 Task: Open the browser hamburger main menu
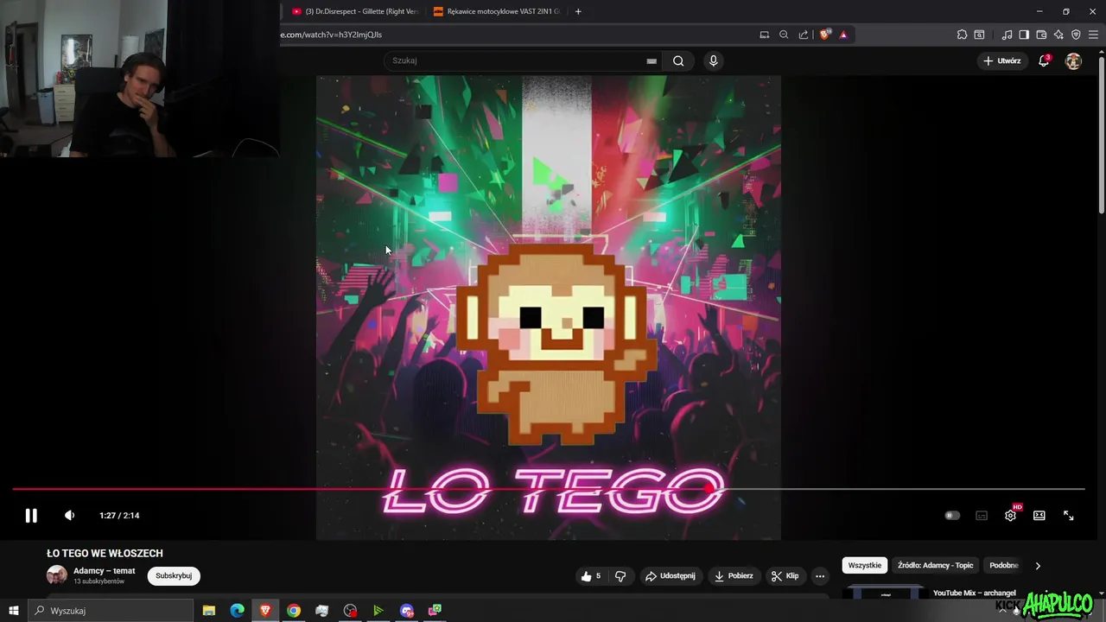(1093, 35)
